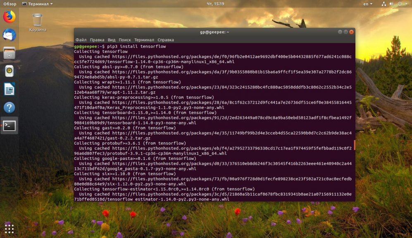Open the network status icon in top bar
This screenshot has height=238, width=412.
383,4
